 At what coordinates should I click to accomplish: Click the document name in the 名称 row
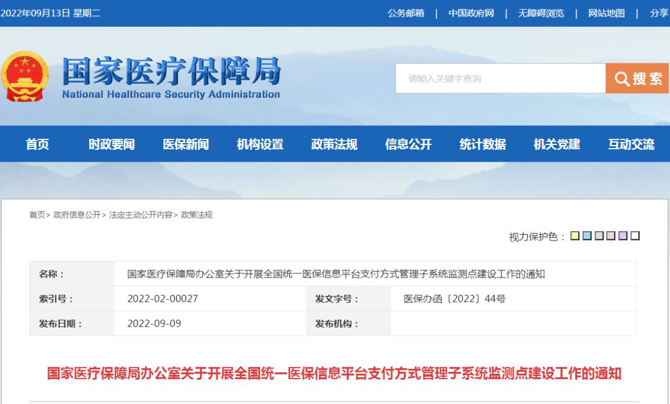coord(336,274)
